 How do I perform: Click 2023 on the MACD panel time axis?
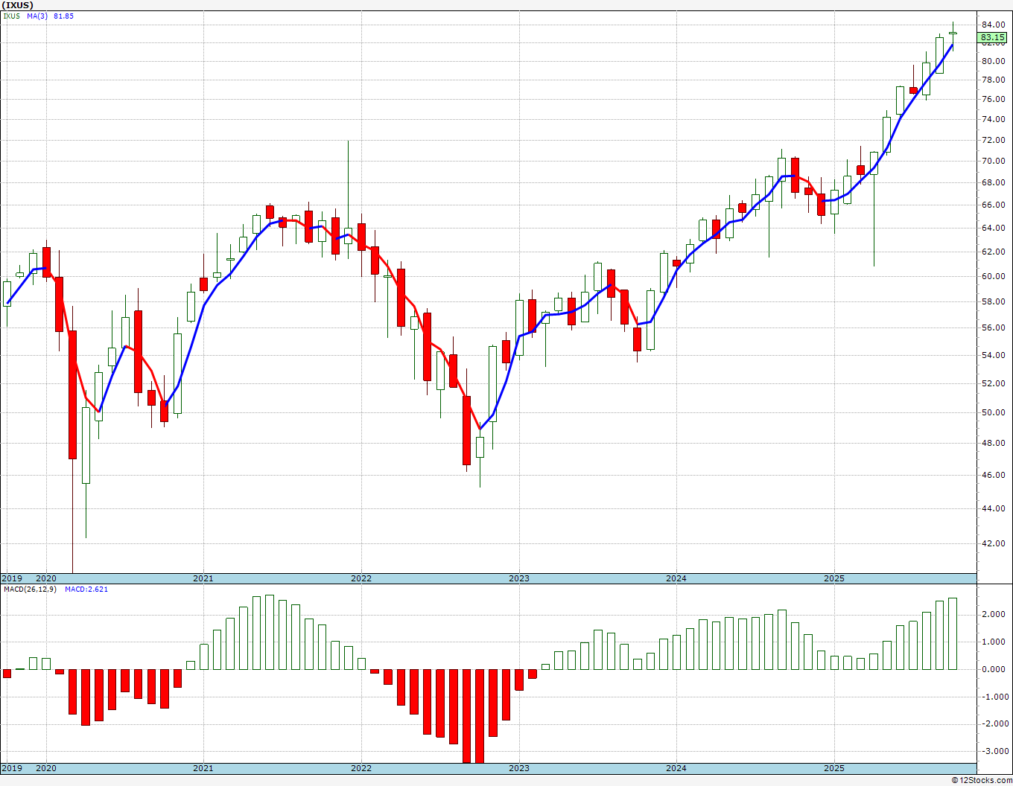[519, 768]
